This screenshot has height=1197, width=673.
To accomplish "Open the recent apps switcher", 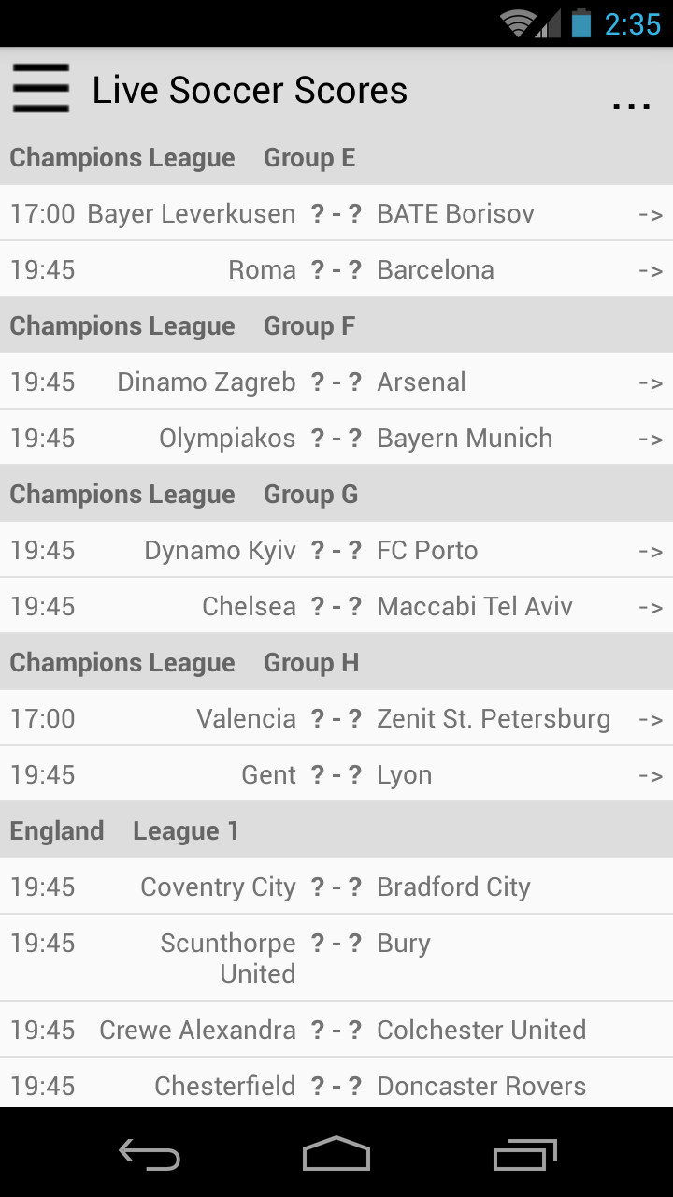I will pos(524,1154).
